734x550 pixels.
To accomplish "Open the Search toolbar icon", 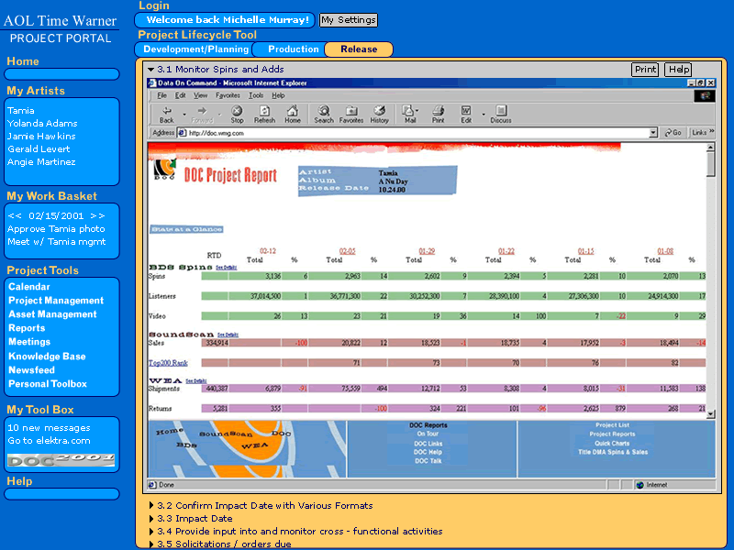I will pyautogui.click(x=324, y=110).
